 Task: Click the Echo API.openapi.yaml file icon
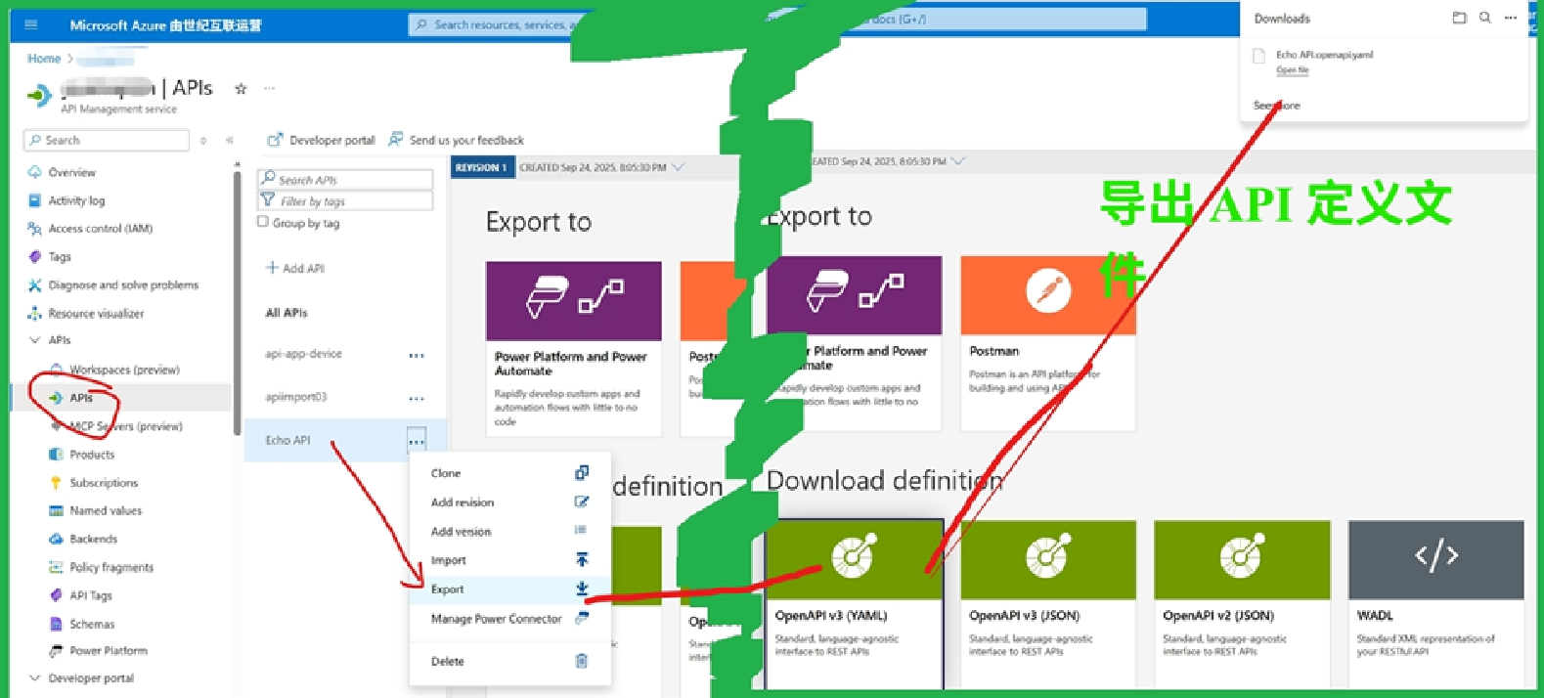pos(1259,57)
